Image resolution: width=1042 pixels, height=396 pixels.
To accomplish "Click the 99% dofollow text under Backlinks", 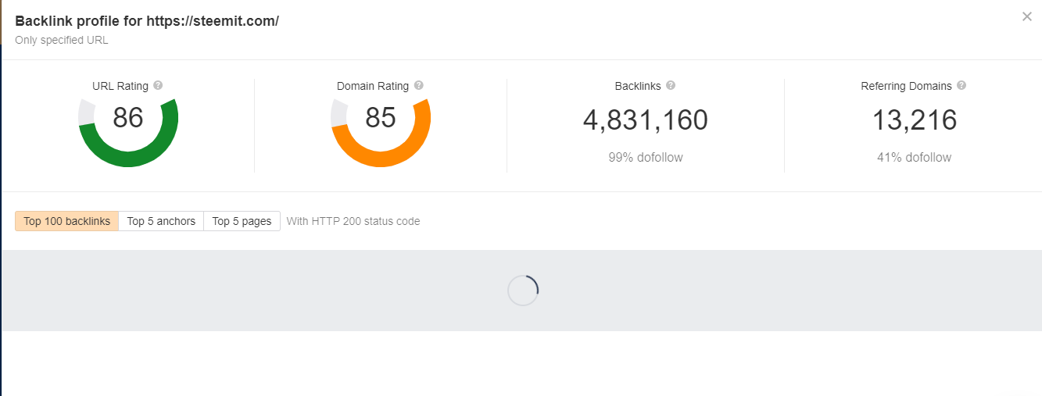I will [x=645, y=158].
